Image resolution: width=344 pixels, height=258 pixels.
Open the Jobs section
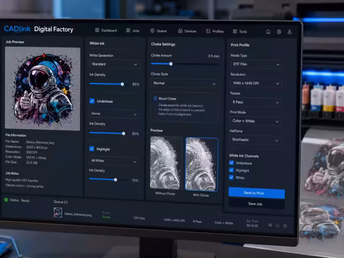click(133, 31)
